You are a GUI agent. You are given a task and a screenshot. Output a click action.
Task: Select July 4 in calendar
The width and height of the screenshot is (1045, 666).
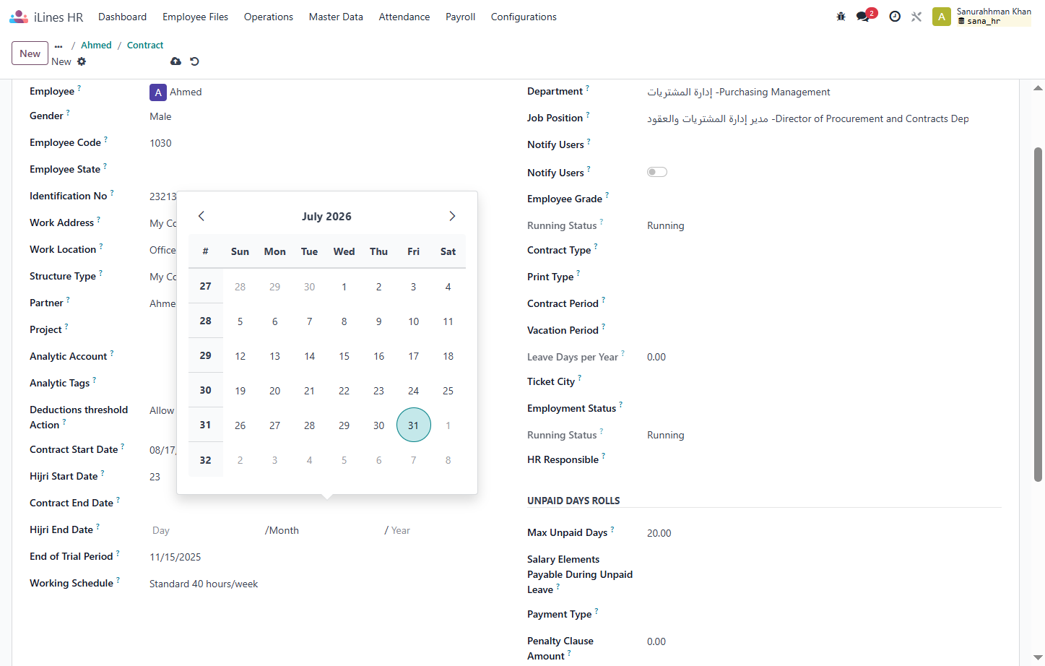(x=448, y=287)
